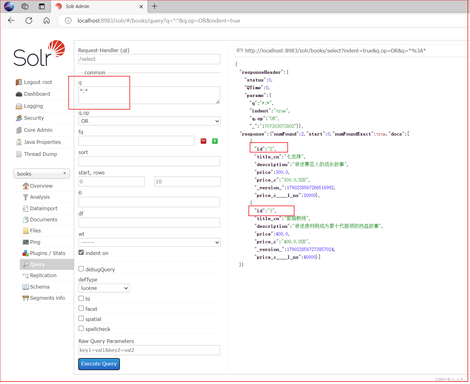470x384 pixels.
Task: Click the Execute Query button
Action: click(x=99, y=364)
